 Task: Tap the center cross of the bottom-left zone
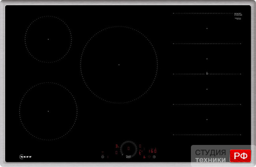point(49,111)
